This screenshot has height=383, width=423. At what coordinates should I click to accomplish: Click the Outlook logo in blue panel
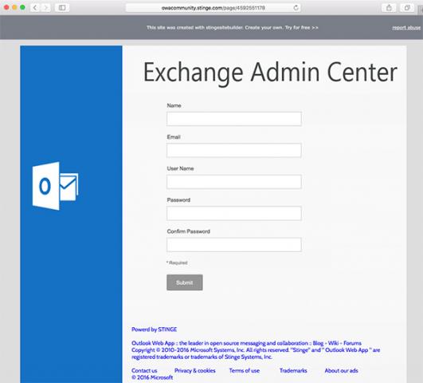click(x=55, y=186)
